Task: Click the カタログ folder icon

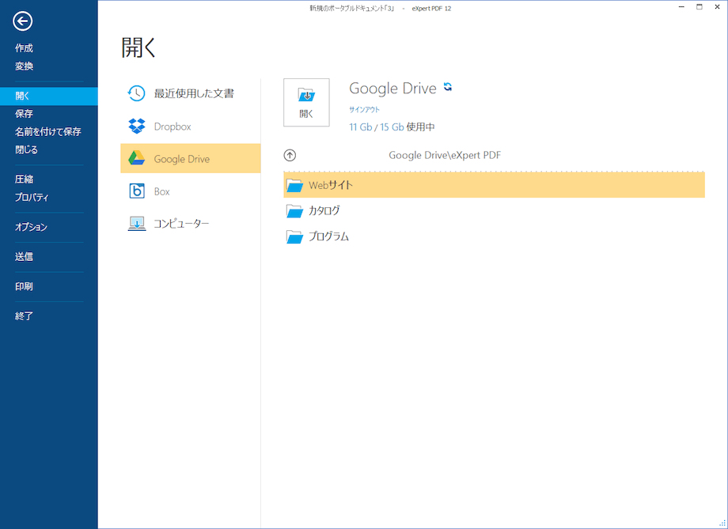Action: (x=294, y=211)
